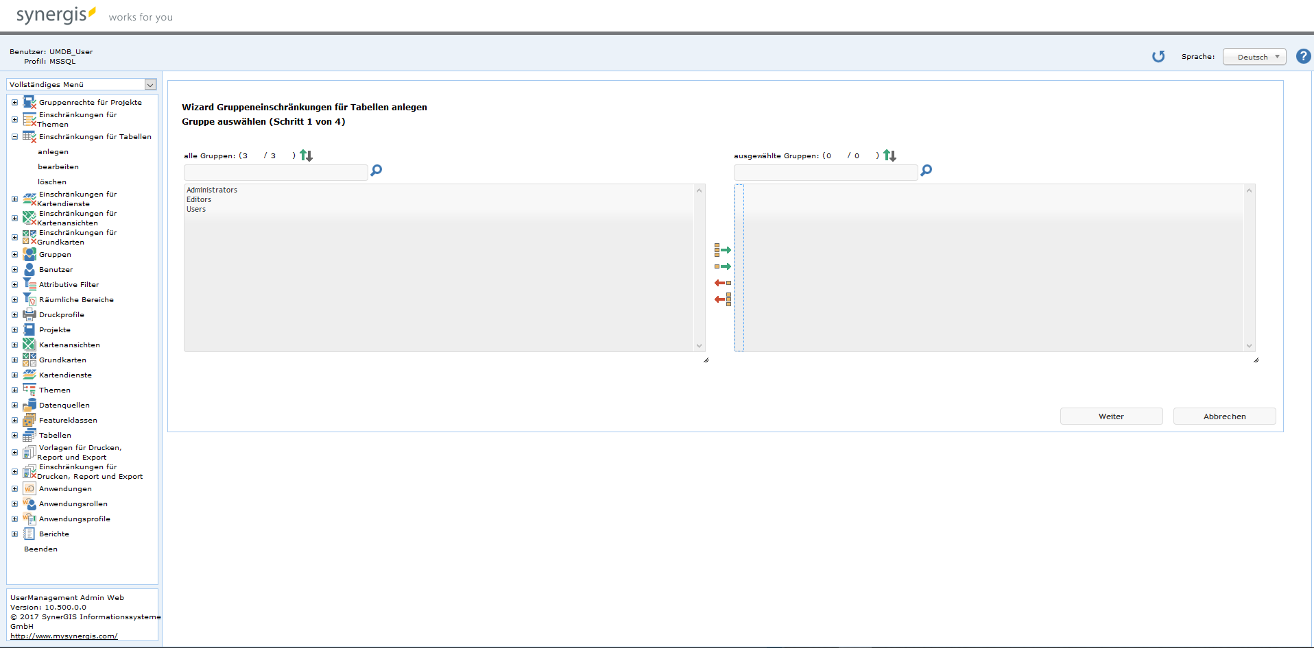The height and width of the screenshot is (648, 1314).
Task: Click Beenden at the bottom of the menu
Action: pyautogui.click(x=40, y=549)
